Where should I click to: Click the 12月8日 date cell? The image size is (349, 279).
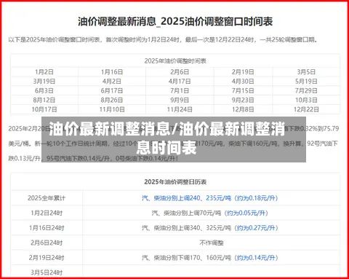pos(243,109)
